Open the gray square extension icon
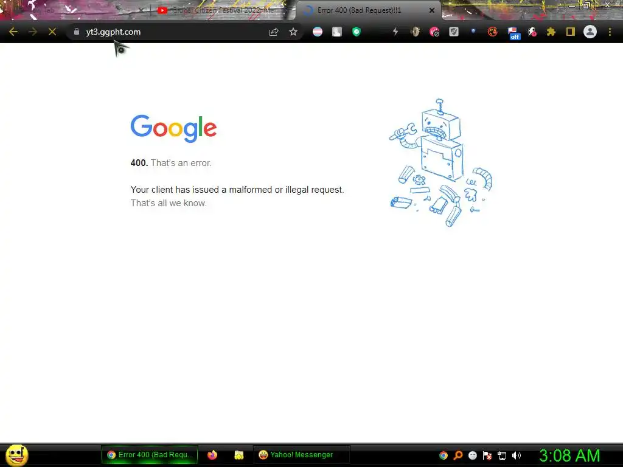This screenshot has width=623, height=467. 337,32
